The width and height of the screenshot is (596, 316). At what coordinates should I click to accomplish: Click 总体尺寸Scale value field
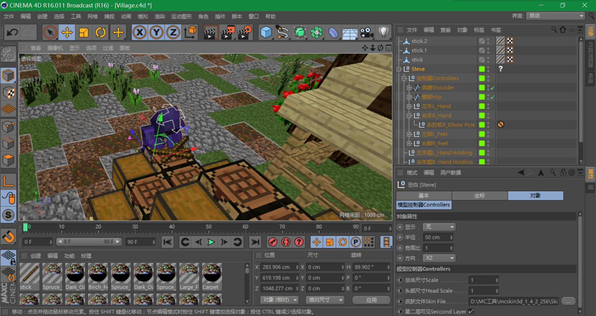click(x=483, y=280)
